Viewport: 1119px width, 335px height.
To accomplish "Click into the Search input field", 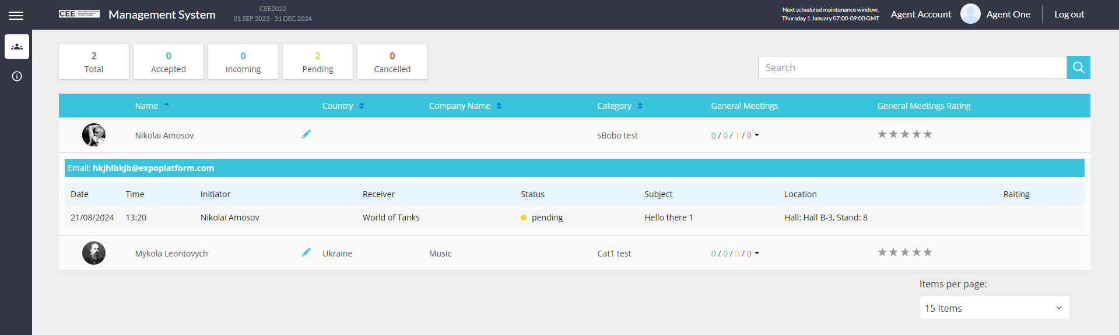I will click(912, 67).
